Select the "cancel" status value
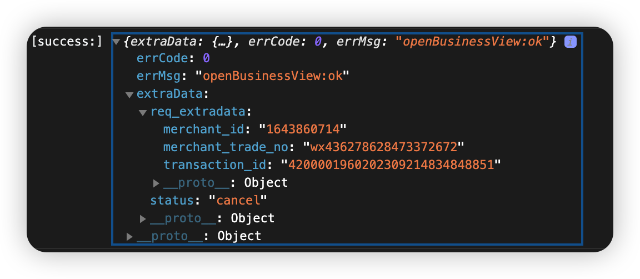The height and width of the screenshot is (279, 640). (238, 201)
